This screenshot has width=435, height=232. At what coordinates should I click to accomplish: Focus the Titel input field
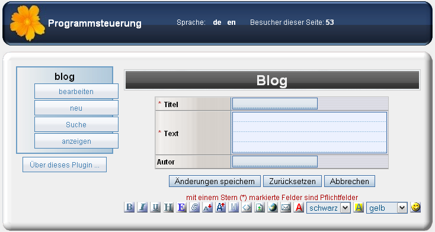275,104
